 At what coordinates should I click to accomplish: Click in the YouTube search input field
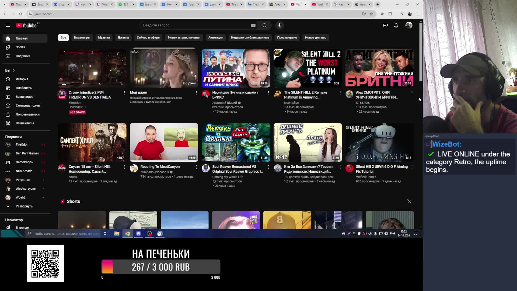[194, 25]
